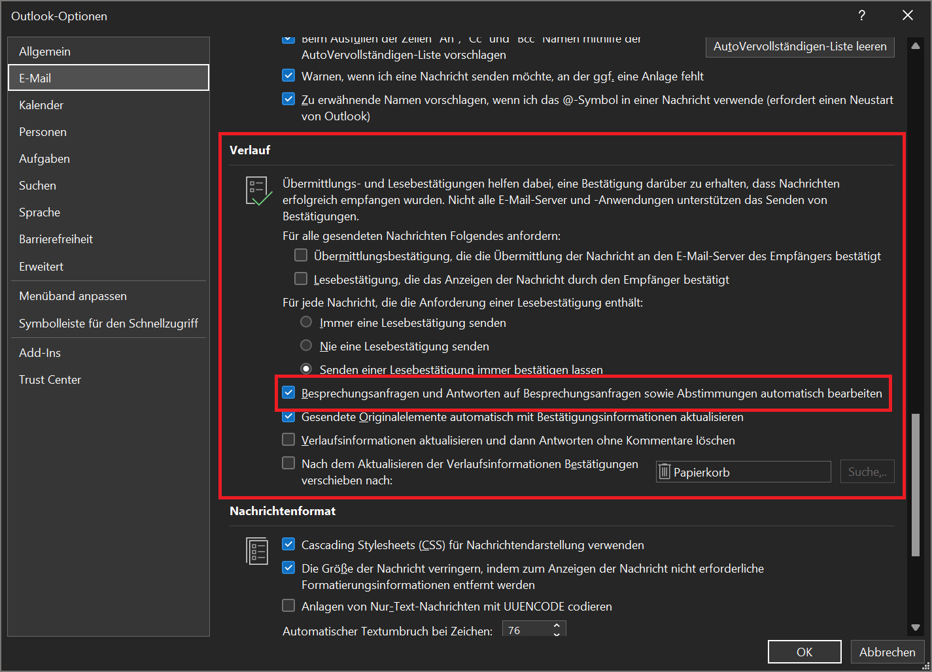Click 'Automatischer Textumbruch bei Zeichen:' label

[x=388, y=631]
